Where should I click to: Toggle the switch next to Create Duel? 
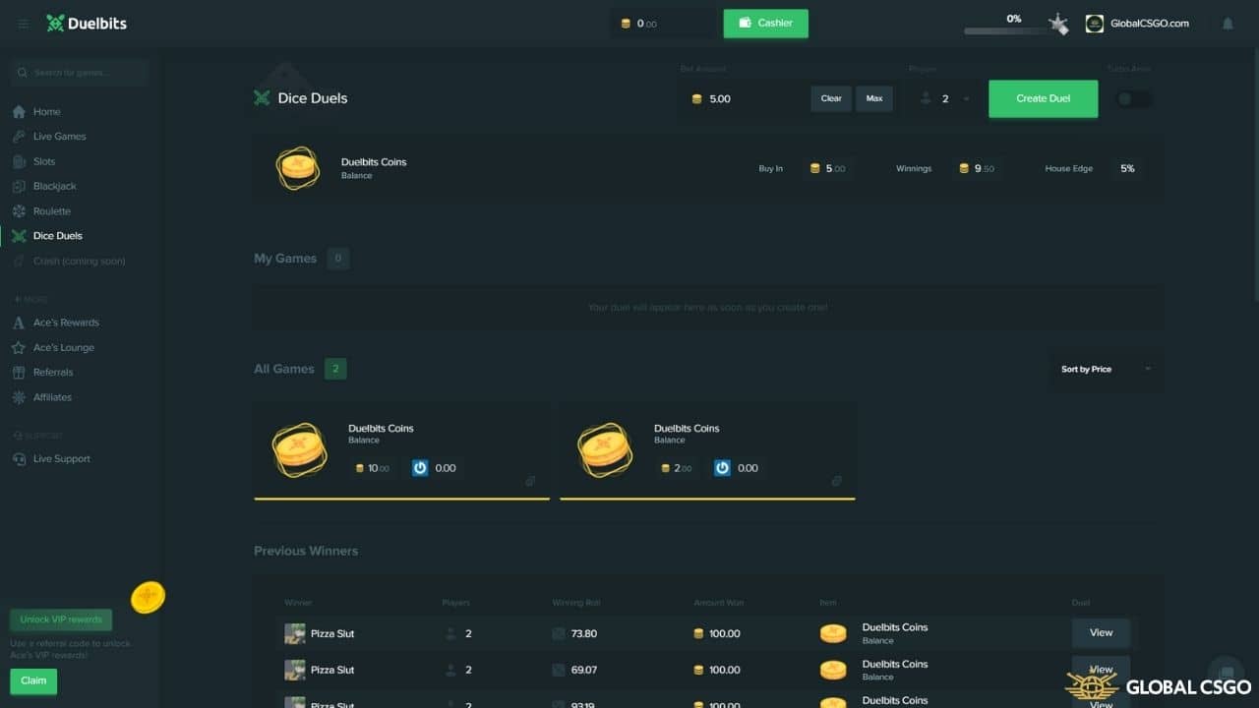1133,99
